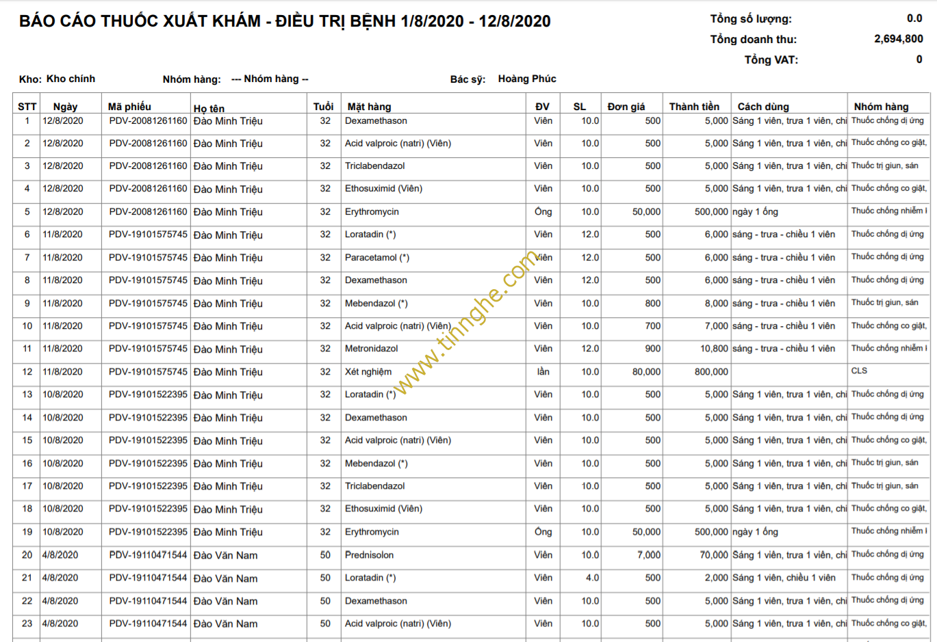Screen dimensions: 937x642
Task: Click usage 'Sáng 1 viên, chiều 1 viên'
Action: pos(784,578)
